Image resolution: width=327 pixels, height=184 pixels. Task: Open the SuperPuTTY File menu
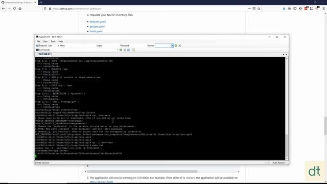pos(38,41)
